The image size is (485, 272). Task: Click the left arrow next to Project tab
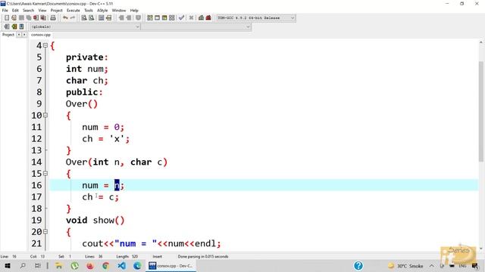pyautogui.click(x=19, y=35)
